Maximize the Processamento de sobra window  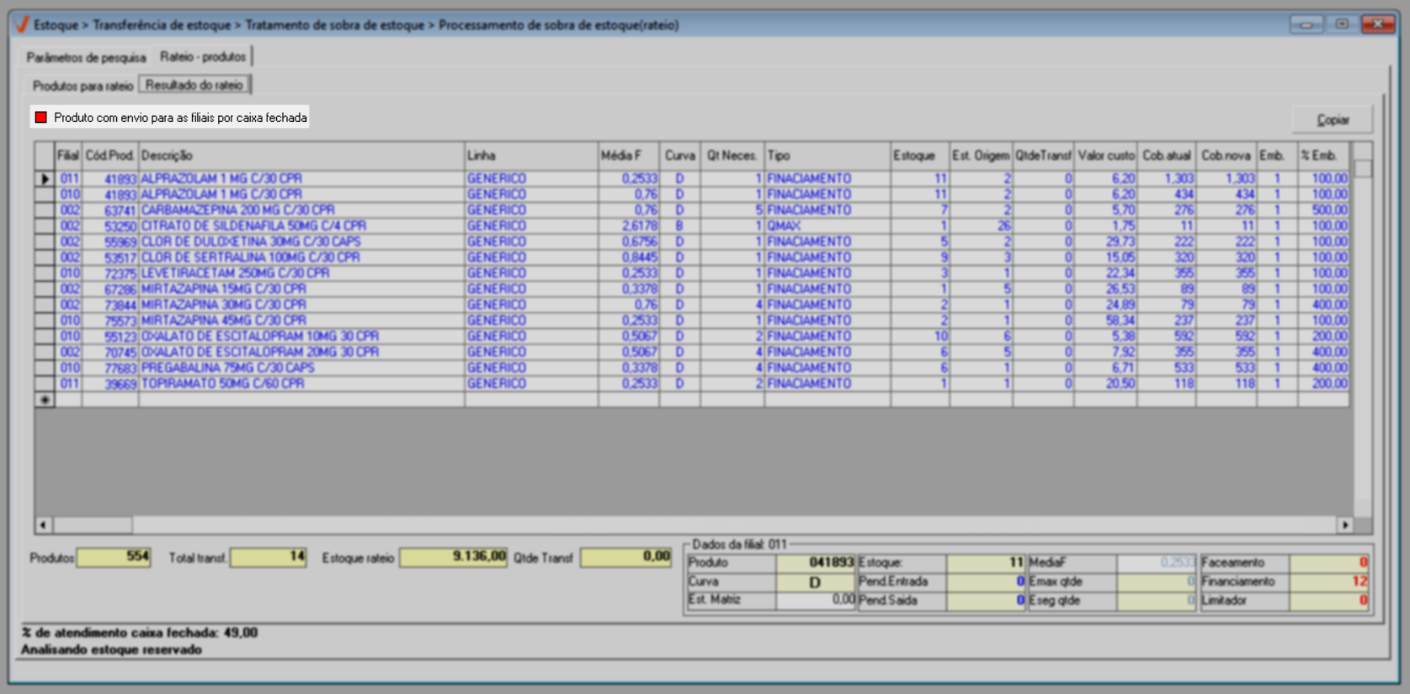pyautogui.click(x=1342, y=24)
